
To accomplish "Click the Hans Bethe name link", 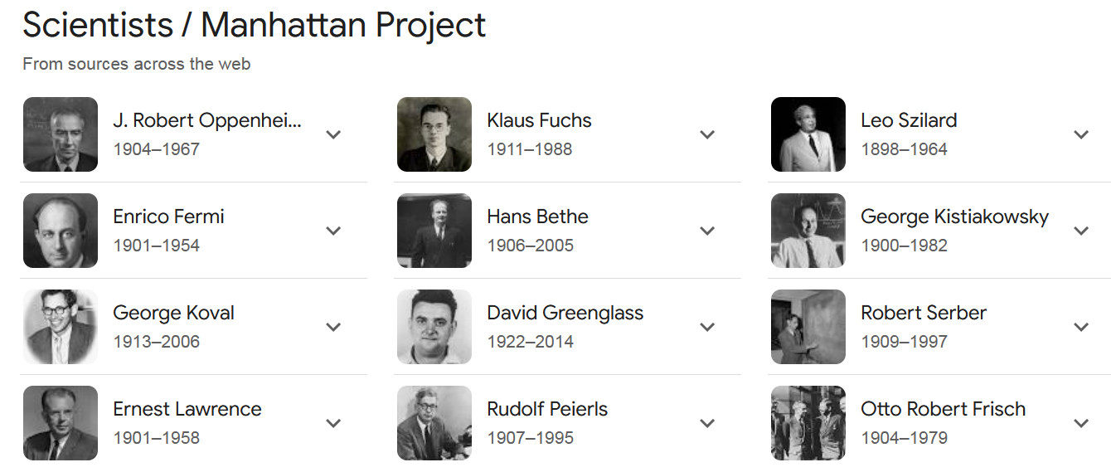I will click(537, 217).
